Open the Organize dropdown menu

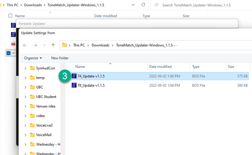(x=33, y=58)
